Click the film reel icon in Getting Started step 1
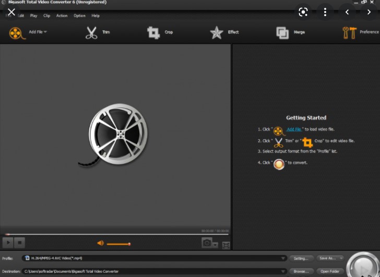 point(279,131)
